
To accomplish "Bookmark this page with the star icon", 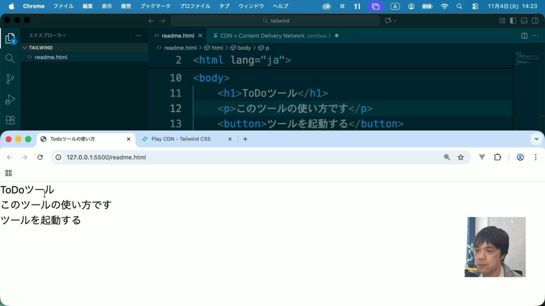I will pos(461,157).
